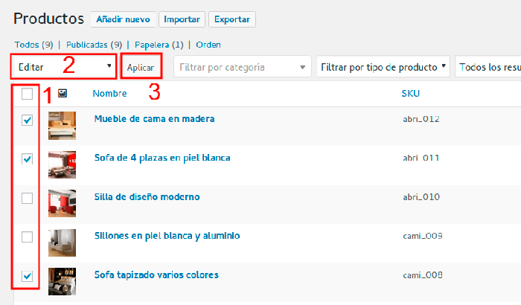This screenshot has width=521, height=305.
Task: Show Todos (9) products filter
Action: (x=33, y=45)
